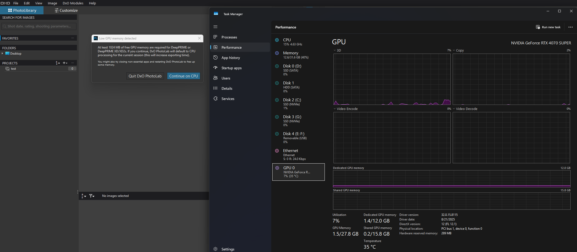Open the View menu
The image size is (577, 252).
pos(39,3)
